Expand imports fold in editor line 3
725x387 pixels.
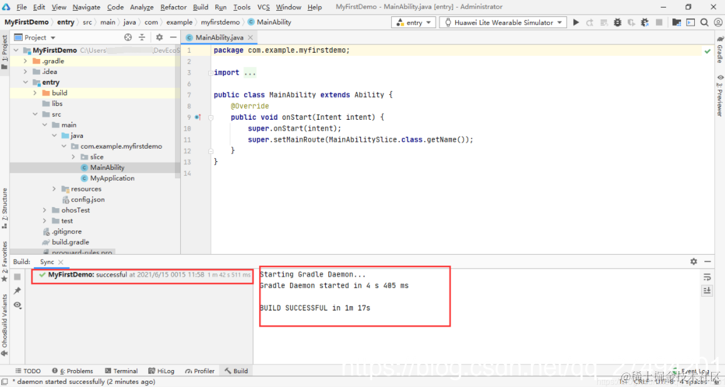click(211, 73)
